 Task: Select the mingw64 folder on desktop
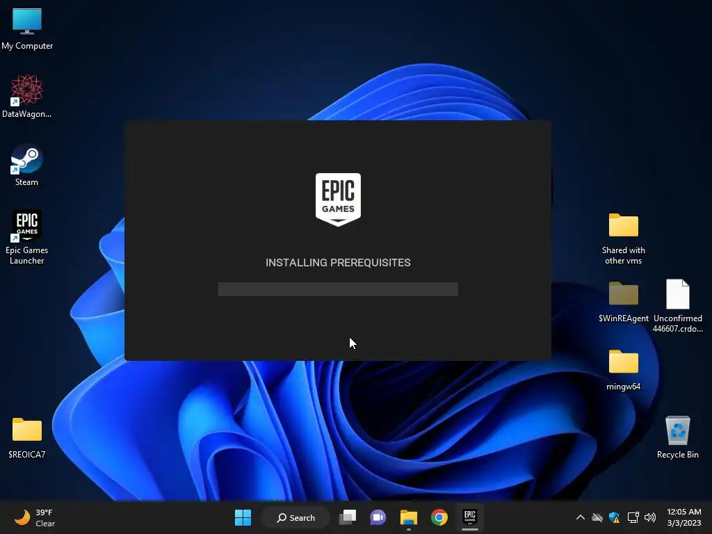(x=623, y=370)
